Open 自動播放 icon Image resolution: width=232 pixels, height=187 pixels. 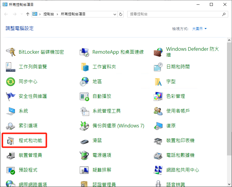[x=84, y=97]
